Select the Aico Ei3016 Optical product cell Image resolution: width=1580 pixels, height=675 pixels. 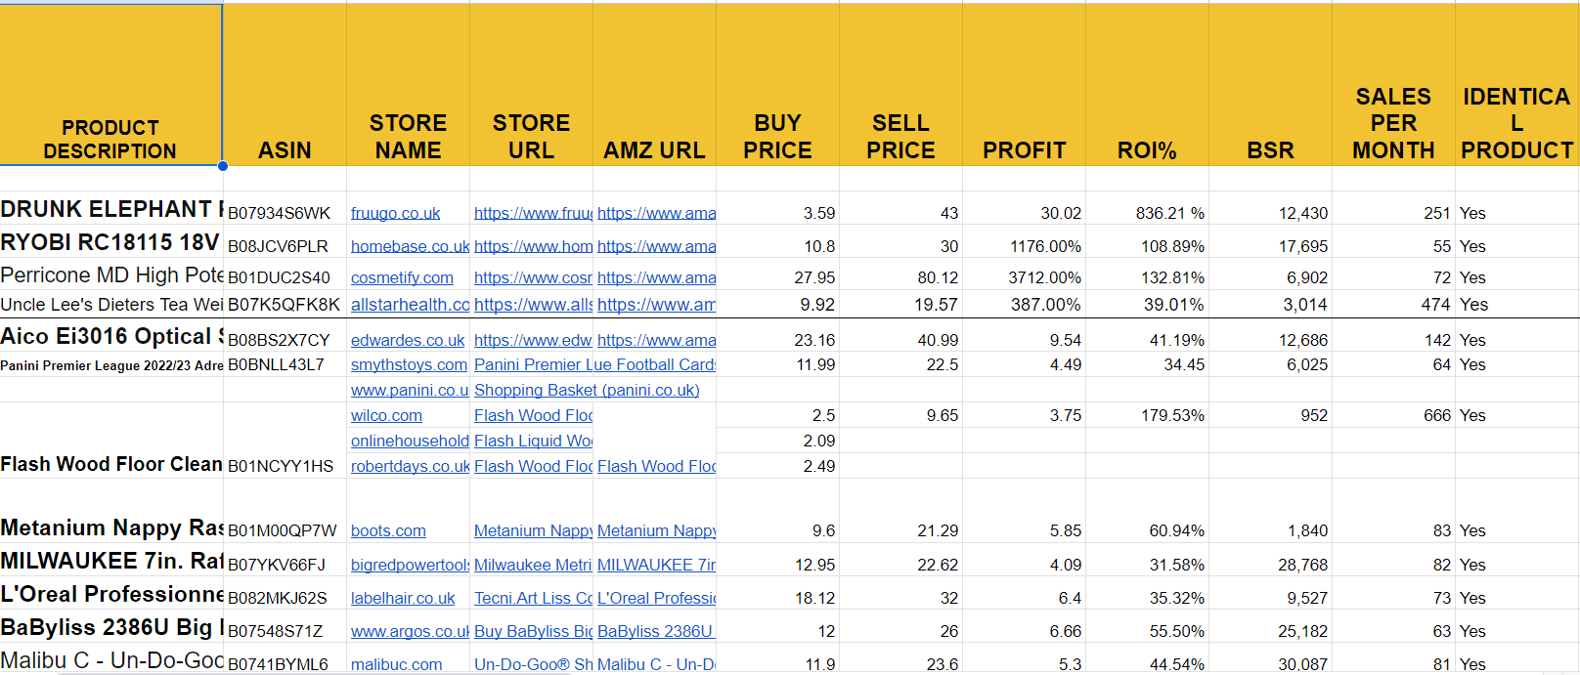[x=111, y=336]
